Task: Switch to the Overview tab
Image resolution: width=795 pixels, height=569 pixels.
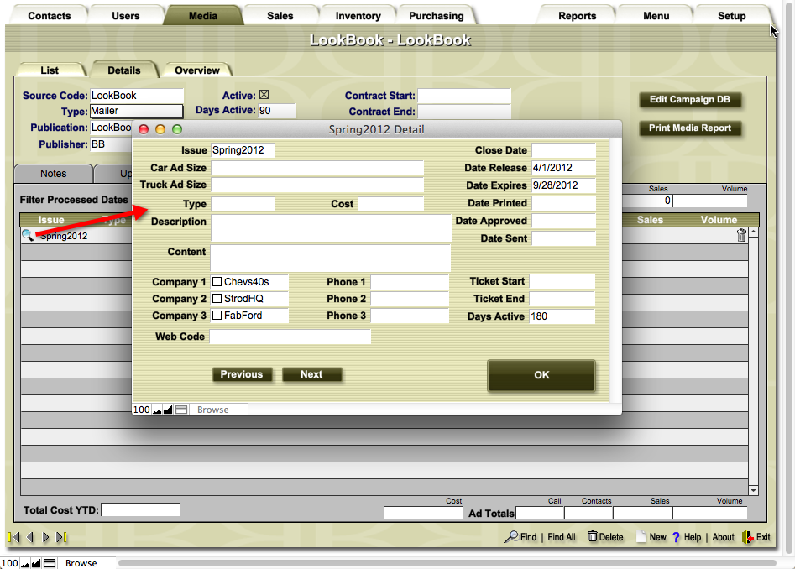Action: click(197, 70)
